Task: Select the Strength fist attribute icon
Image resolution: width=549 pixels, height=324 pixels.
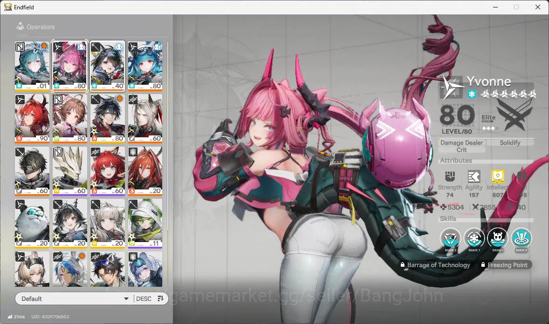Action: (x=450, y=177)
